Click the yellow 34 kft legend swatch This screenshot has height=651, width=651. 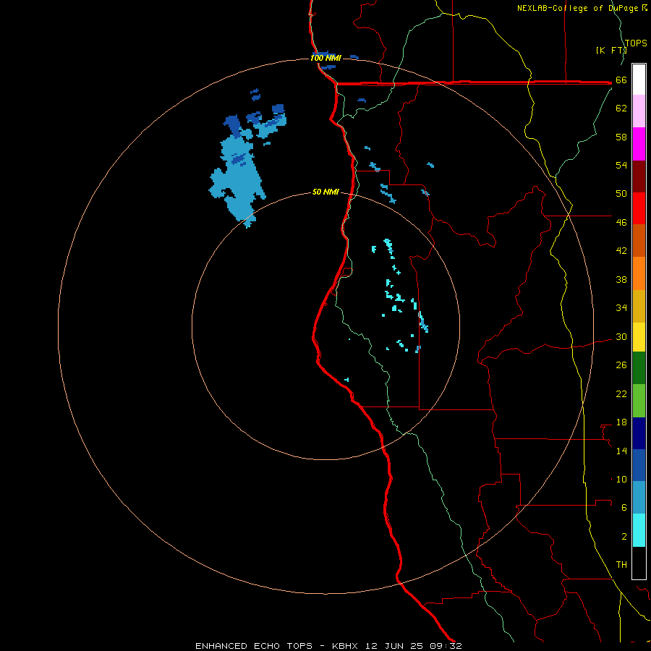[x=639, y=337]
